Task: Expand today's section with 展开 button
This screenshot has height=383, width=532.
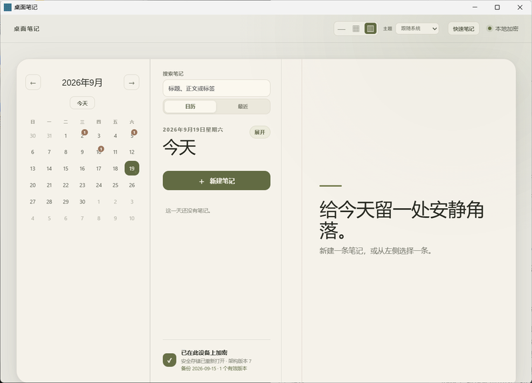Action: click(259, 132)
